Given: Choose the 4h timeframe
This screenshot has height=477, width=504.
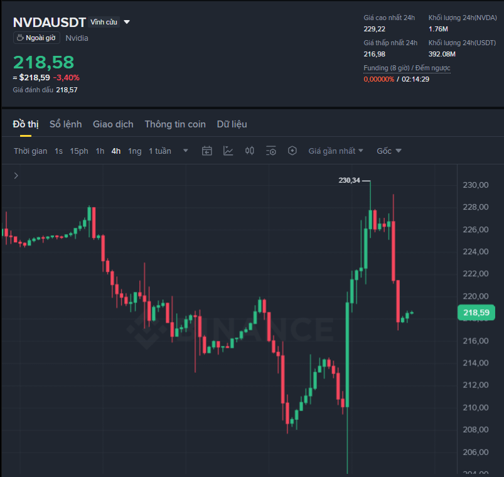Looking at the screenshot, I should click(x=116, y=151).
